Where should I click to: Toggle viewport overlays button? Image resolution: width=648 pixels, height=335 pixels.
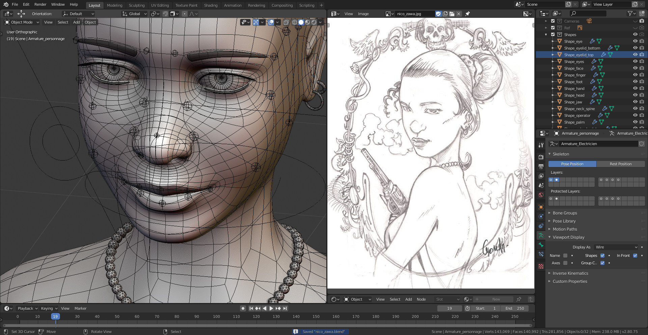[271, 22]
